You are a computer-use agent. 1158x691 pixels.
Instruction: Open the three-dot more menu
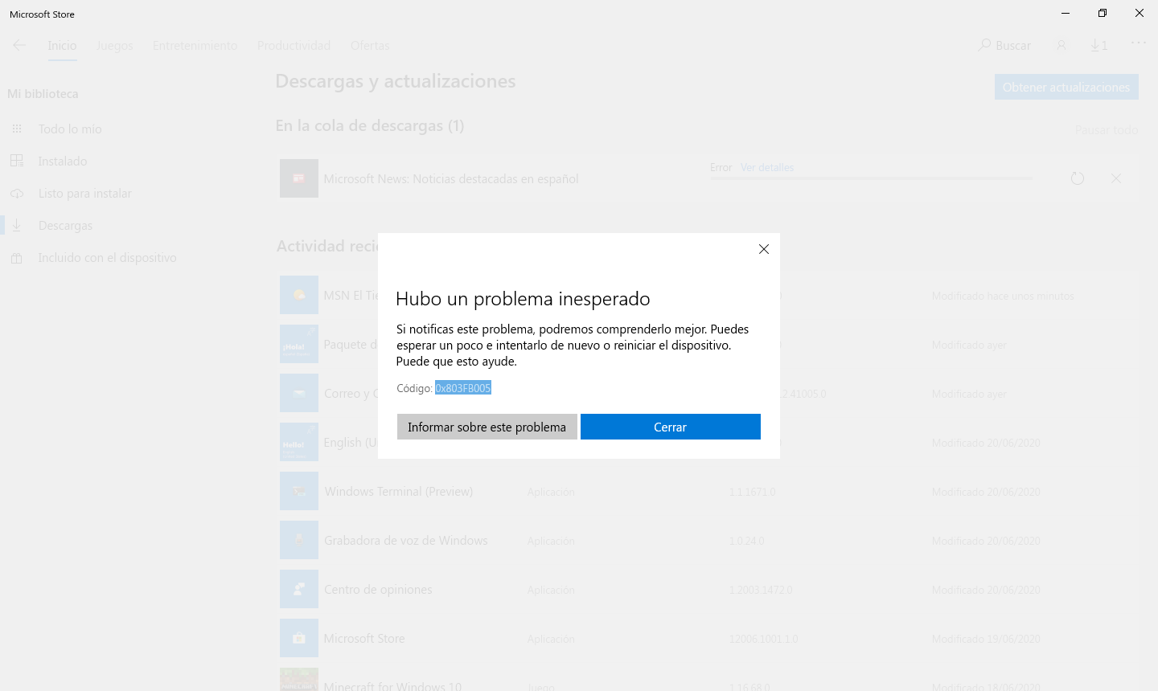click(1139, 43)
